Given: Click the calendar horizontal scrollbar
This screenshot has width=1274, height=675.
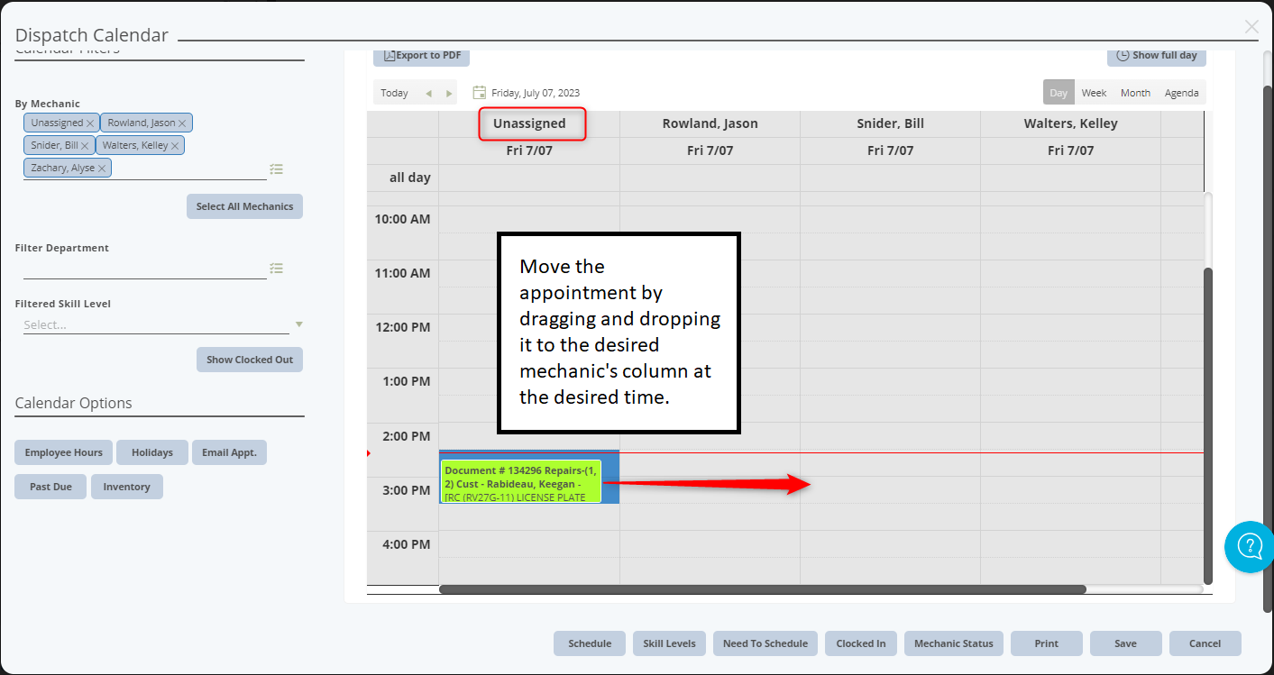Looking at the screenshot, I should tap(763, 589).
